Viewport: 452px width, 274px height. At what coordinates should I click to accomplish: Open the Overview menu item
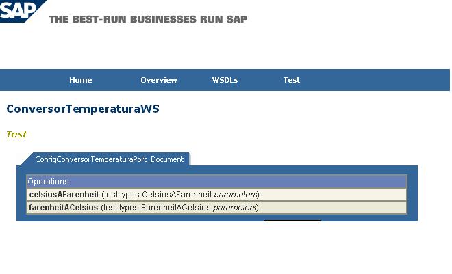[159, 80]
